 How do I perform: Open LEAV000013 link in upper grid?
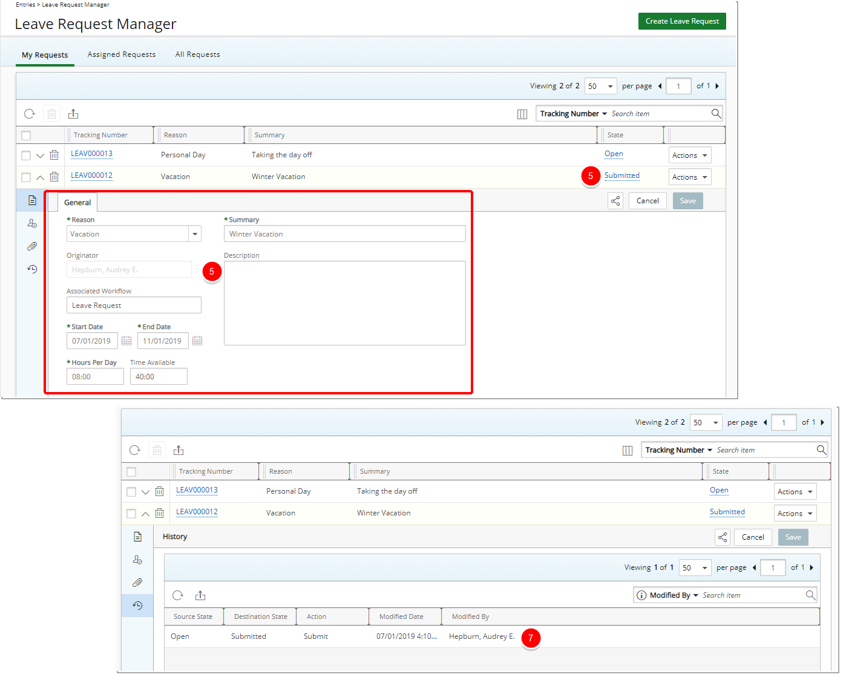point(91,154)
